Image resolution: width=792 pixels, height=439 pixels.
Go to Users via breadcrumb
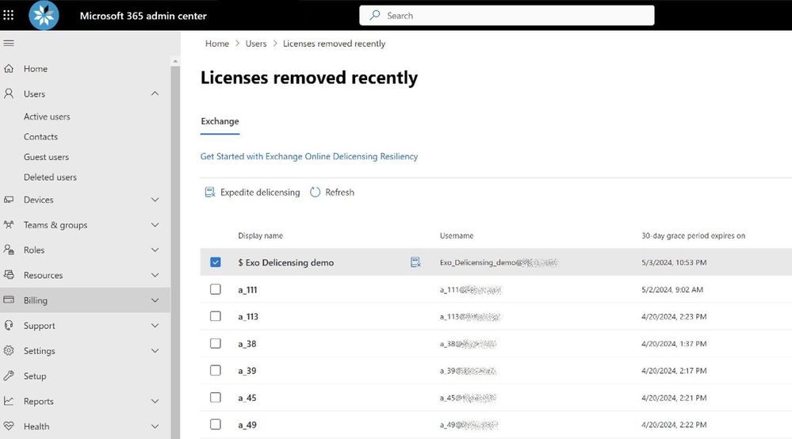[256, 44]
